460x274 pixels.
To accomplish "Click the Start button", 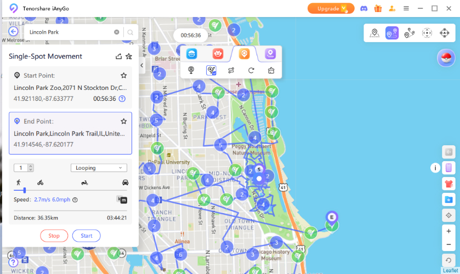I will (86, 236).
